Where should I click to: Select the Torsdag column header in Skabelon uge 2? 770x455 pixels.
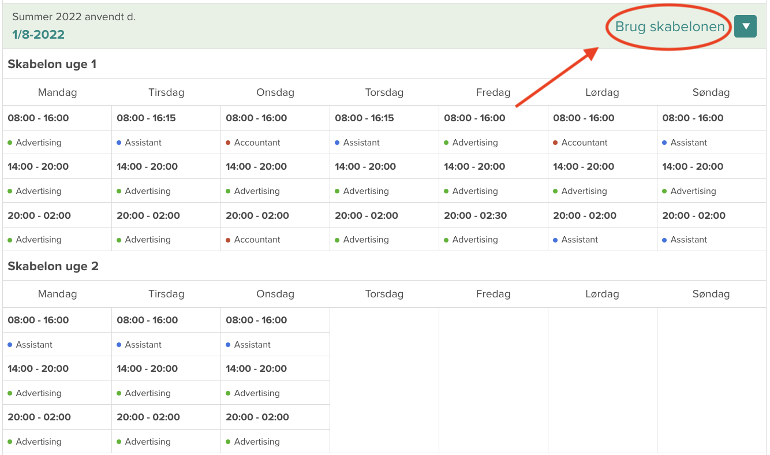[x=384, y=294]
